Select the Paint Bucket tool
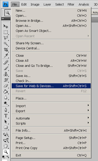 click(6, 92)
